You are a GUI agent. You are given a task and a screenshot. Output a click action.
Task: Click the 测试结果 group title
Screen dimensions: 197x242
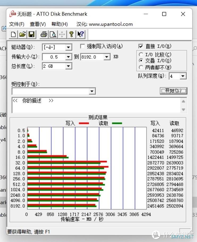(x=98, y=117)
